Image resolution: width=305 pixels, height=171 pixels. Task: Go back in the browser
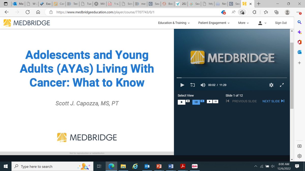click(7, 12)
